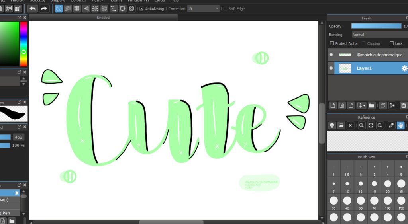
Task: Pop out the brush preview panel
Action: point(19,102)
